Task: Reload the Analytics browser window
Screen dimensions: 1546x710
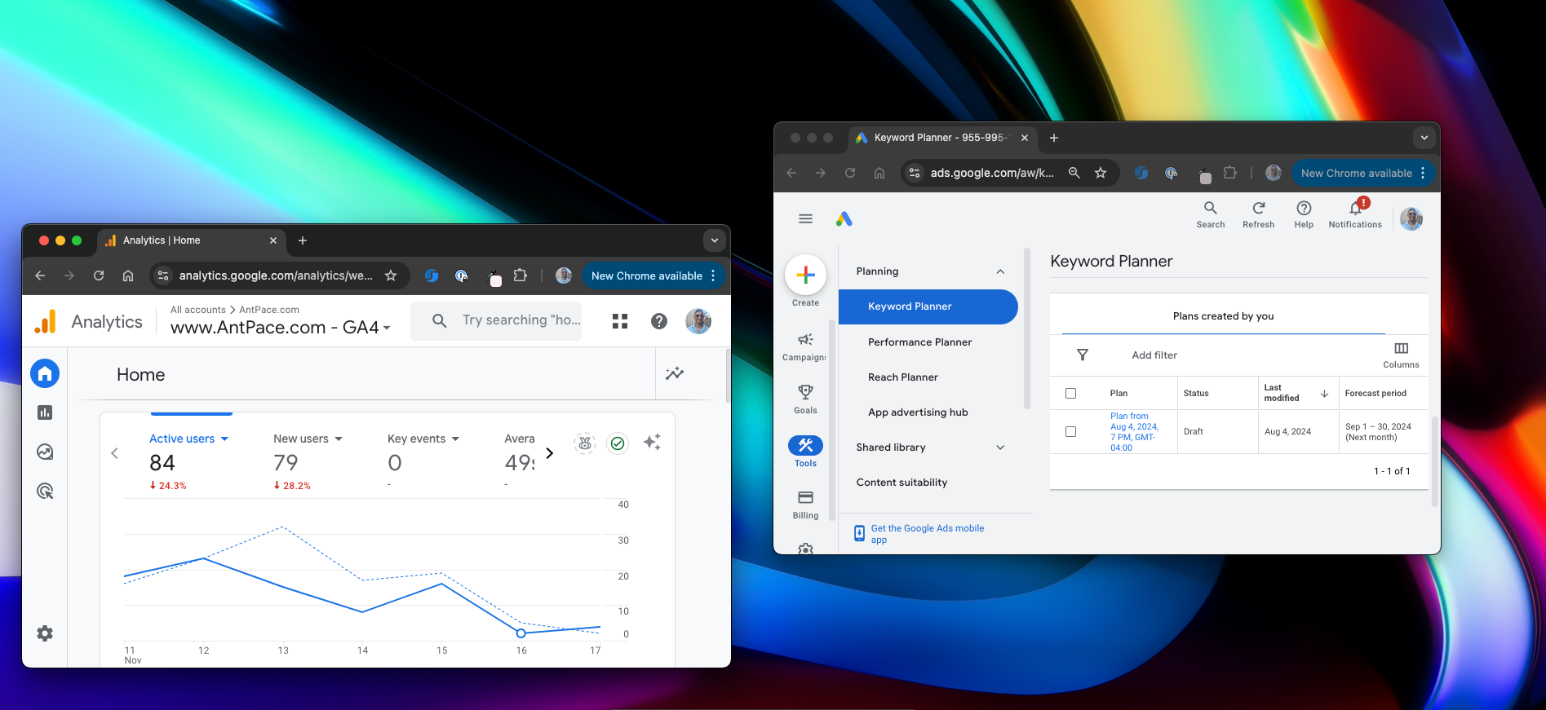Action: coord(99,276)
